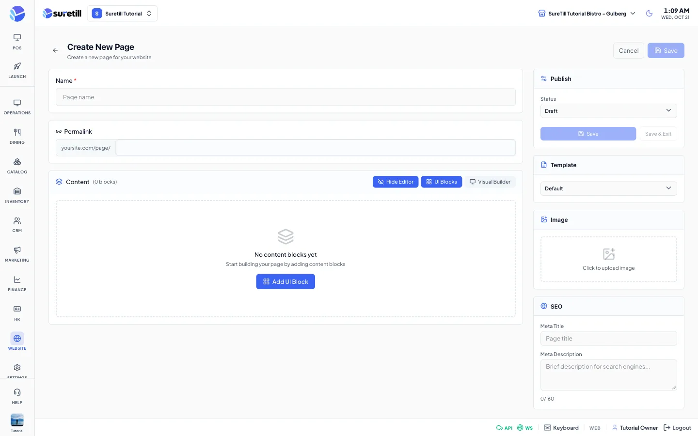Select the Website globe icon
The height and width of the screenshot is (436, 698).
(17, 338)
